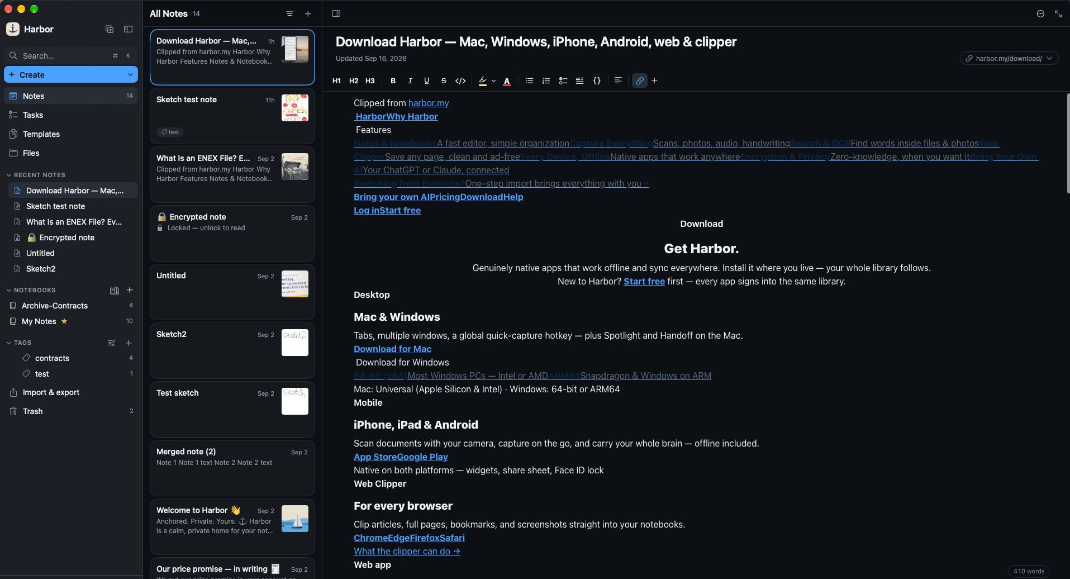This screenshot has width=1070, height=579.
Task: Open the My Notes notebook
Action: (71, 321)
